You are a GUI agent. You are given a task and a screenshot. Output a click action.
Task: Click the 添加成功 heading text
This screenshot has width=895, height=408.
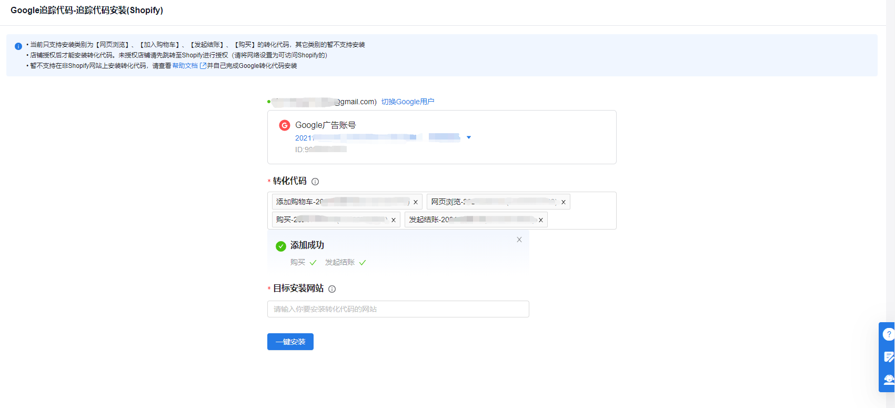(x=307, y=245)
